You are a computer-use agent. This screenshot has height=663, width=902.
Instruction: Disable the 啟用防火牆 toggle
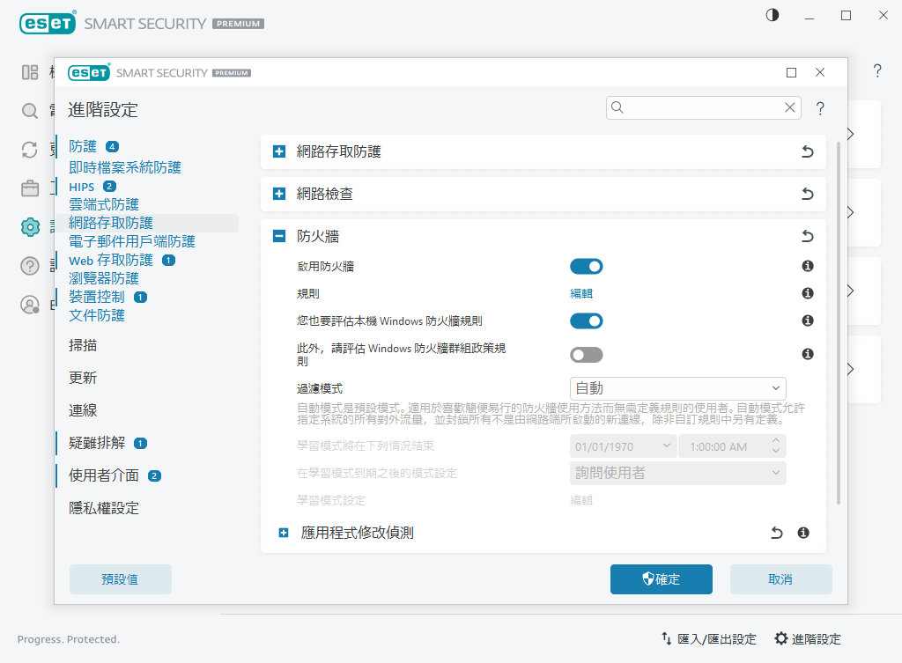tap(587, 266)
